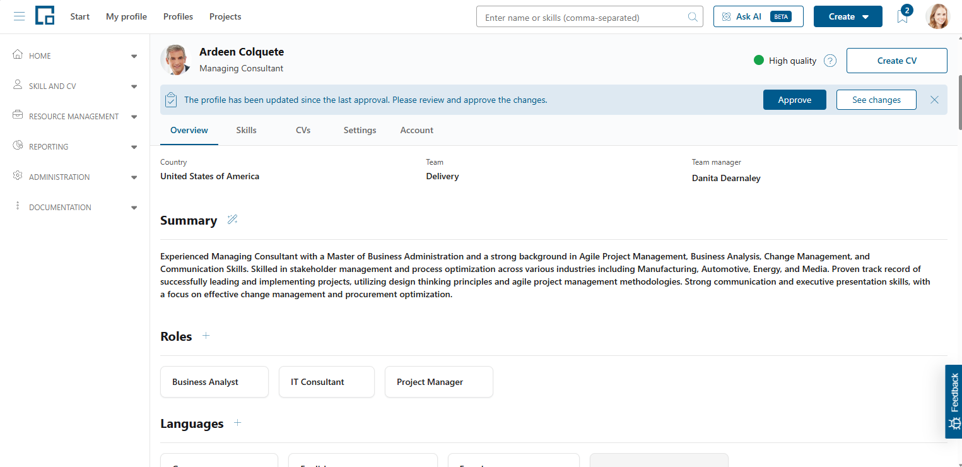Click the search magnifier icon
Viewport: 962px width, 467px height.
pyautogui.click(x=693, y=17)
